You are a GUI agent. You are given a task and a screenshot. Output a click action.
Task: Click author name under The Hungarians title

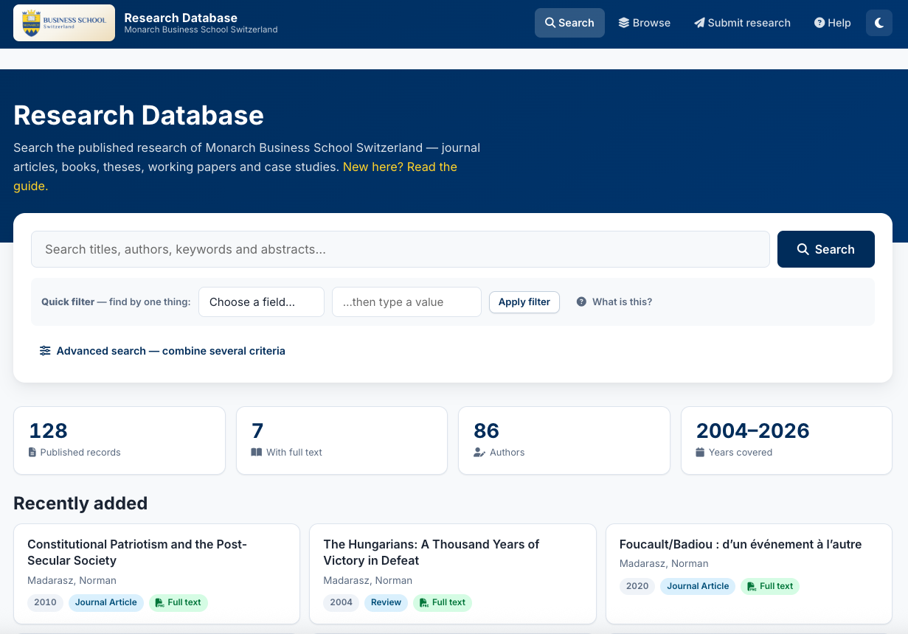click(x=367, y=580)
